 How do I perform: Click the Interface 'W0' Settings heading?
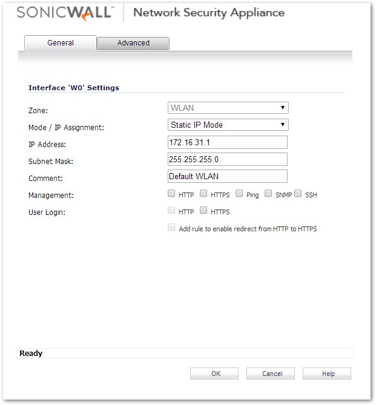click(74, 88)
